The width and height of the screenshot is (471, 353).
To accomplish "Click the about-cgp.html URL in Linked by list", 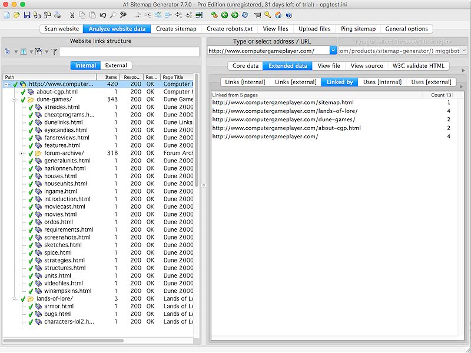I will (x=287, y=128).
